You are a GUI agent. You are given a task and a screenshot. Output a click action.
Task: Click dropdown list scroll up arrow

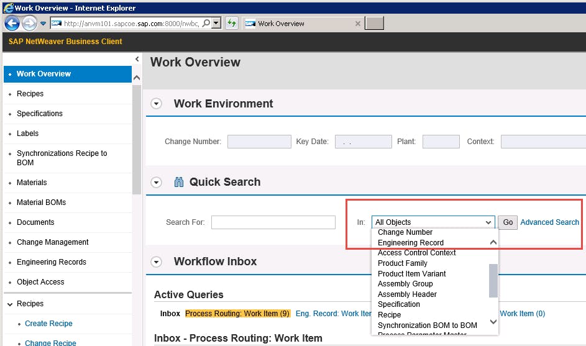(x=493, y=242)
